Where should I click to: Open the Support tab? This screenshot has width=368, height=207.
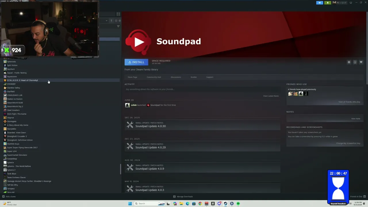tap(210, 77)
